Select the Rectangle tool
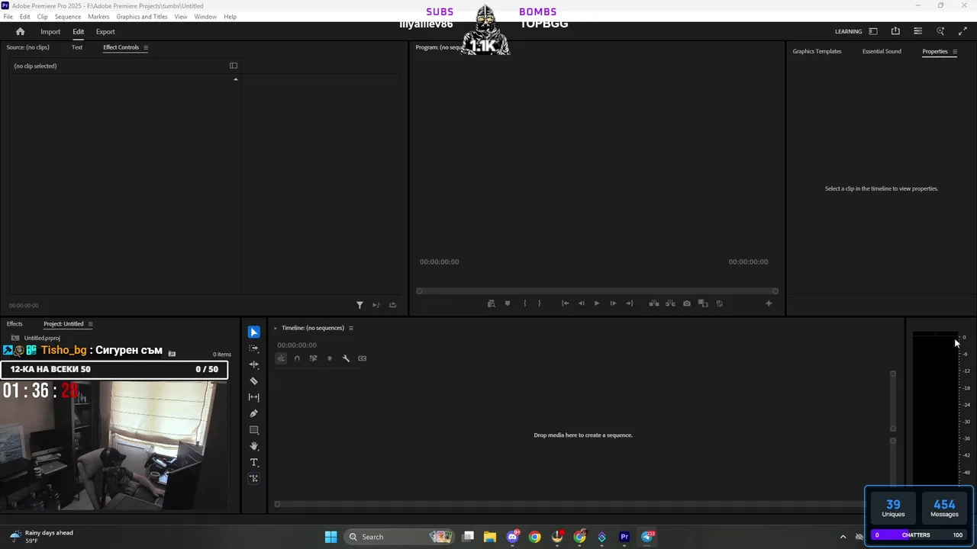Viewport: 977px width, 549px height. pos(254,430)
